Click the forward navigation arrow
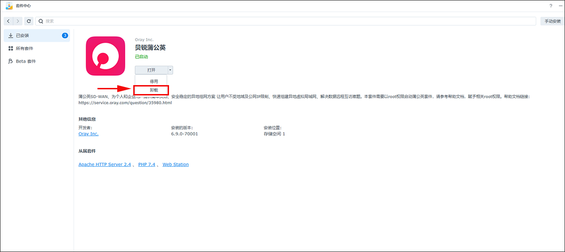The width and height of the screenshot is (565, 252). (17, 21)
